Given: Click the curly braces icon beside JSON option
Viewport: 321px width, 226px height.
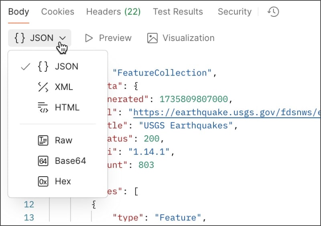Looking at the screenshot, I should [x=43, y=66].
